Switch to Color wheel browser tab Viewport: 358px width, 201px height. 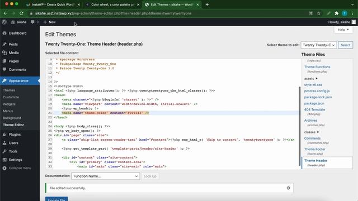tap(112, 4)
